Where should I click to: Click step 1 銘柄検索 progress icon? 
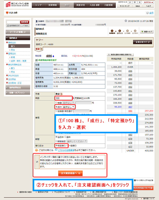pos(112,31)
